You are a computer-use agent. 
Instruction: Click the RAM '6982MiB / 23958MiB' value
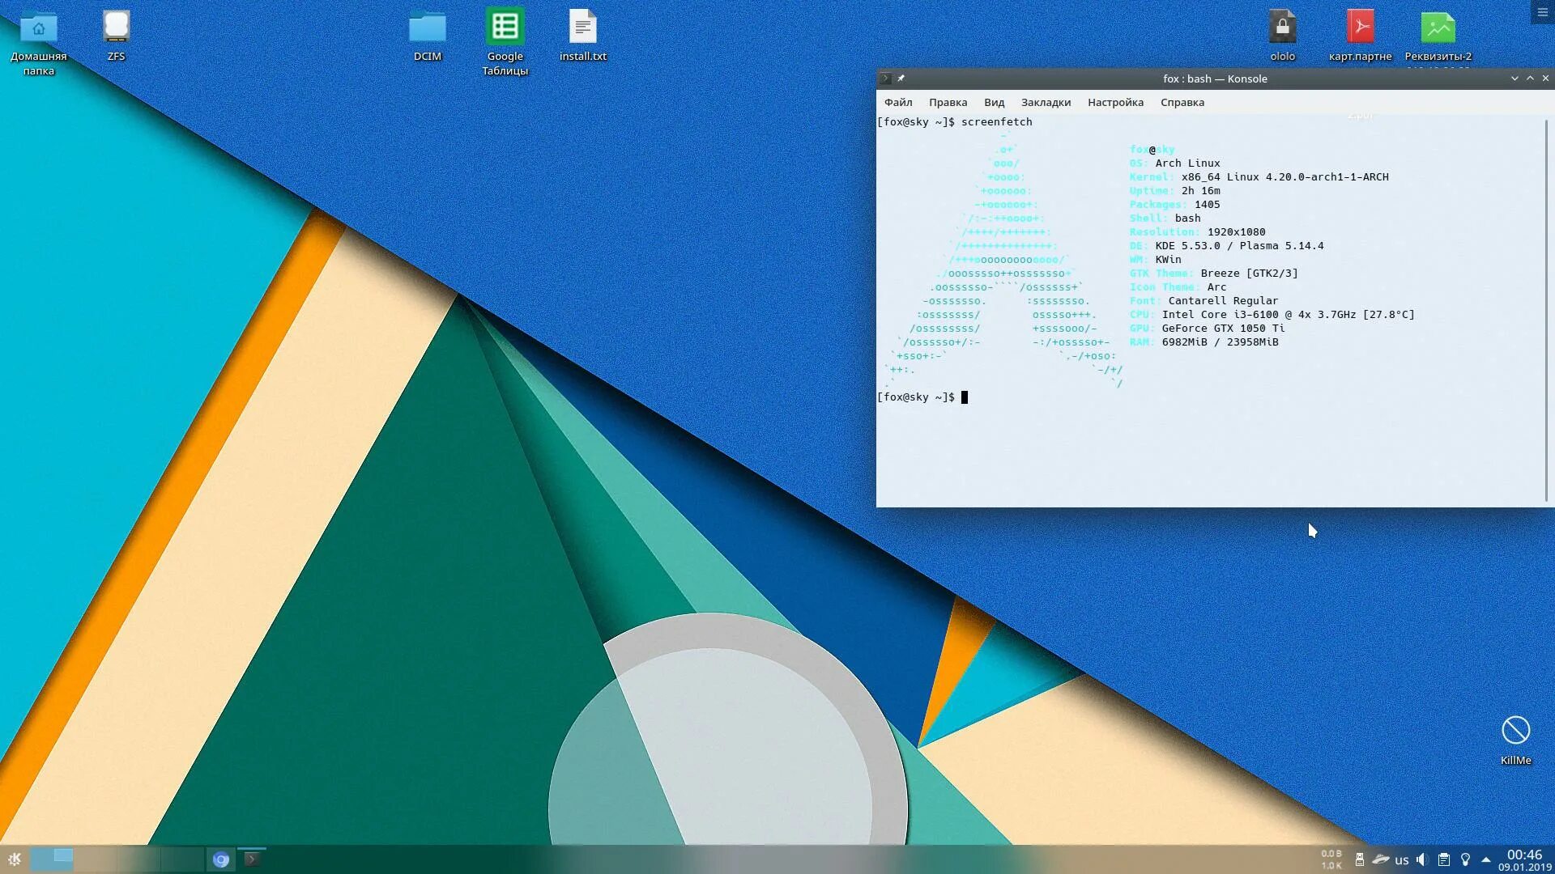coord(1220,342)
